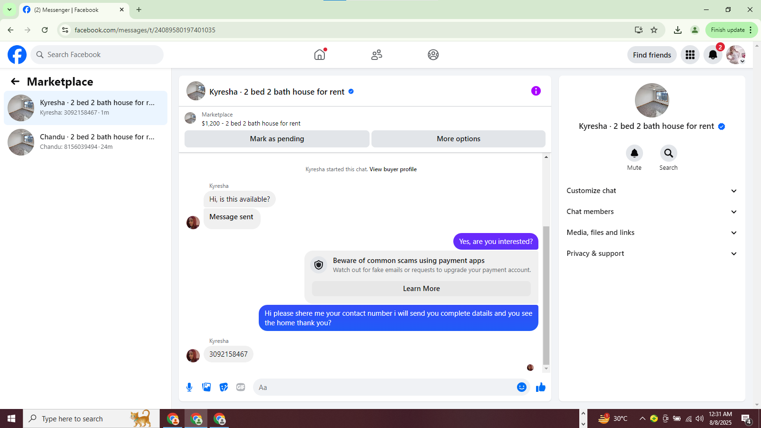Show hidden system tray icons
Screen dimensions: 761x428
click(642, 418)
